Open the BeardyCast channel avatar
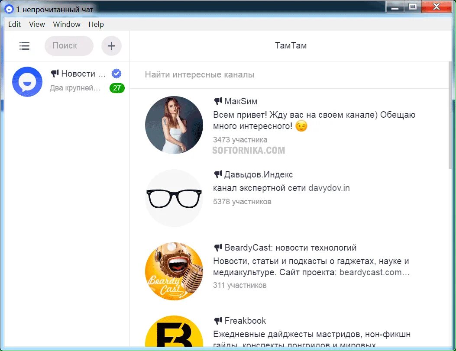456x351 pixels. 174,271
